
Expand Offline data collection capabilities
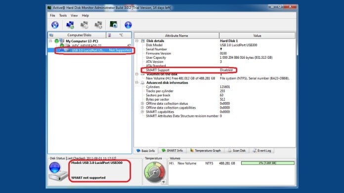[x=142, y=108]
